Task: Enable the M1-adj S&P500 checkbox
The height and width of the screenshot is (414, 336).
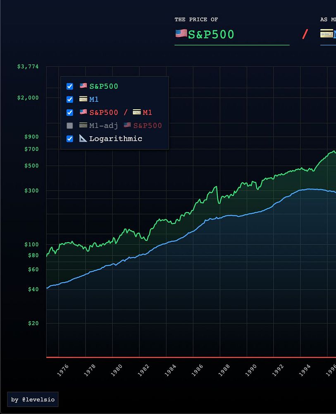Action: point(69,125)
